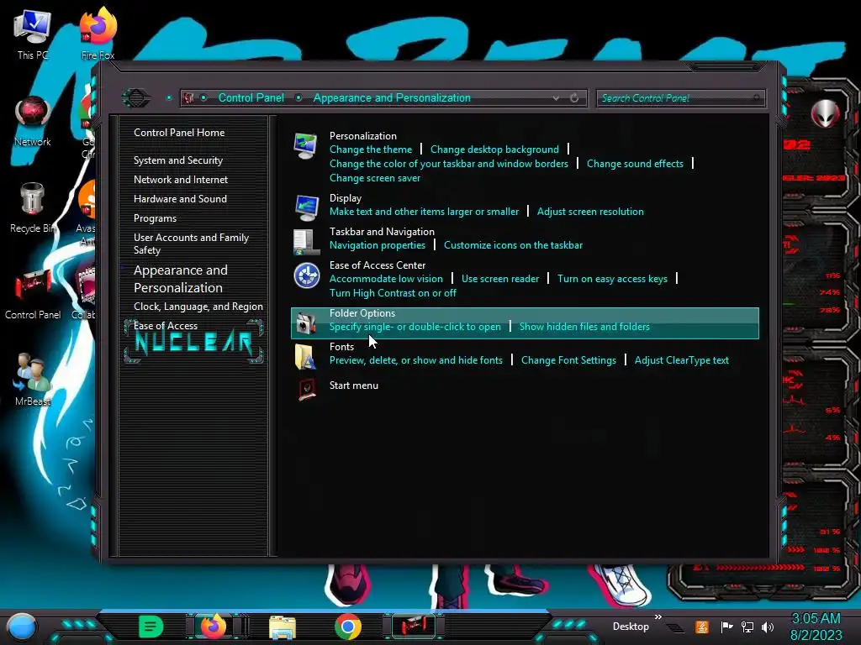Click Control Panel breadcrumb in address bar
Screen dimensions: 861x645
[x=251, y=97]
